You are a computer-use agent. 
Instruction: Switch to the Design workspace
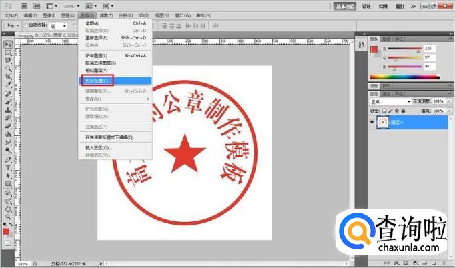pos(366,6)
